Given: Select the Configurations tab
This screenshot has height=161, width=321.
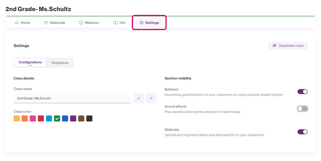Looking at the screenshot, I should click(x=30, y=62).
